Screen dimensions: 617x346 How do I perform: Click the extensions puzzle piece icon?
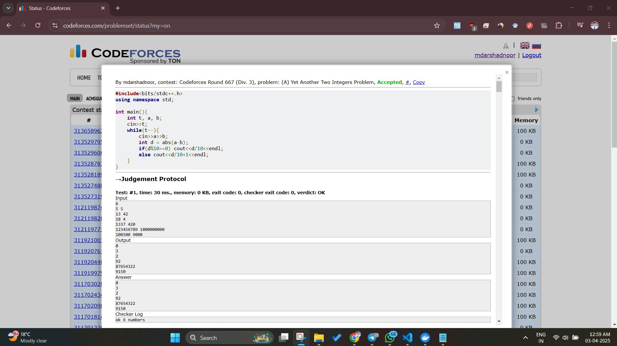coord(559,25)
